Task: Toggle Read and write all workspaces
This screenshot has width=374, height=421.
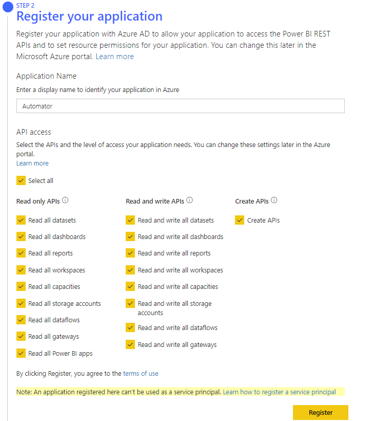Action: [130, 270]
